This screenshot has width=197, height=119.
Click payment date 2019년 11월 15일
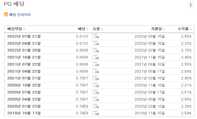[x=150, y=113]
